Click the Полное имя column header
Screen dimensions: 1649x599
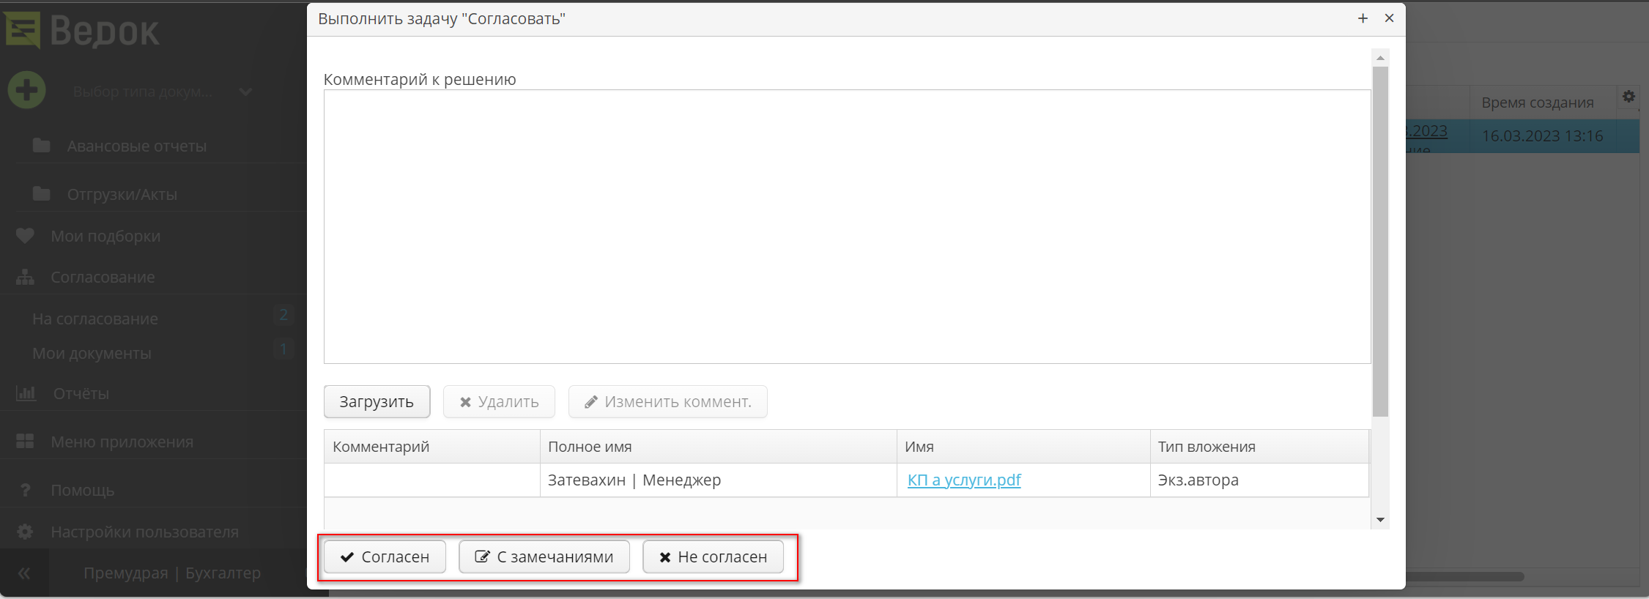point(718,447)
